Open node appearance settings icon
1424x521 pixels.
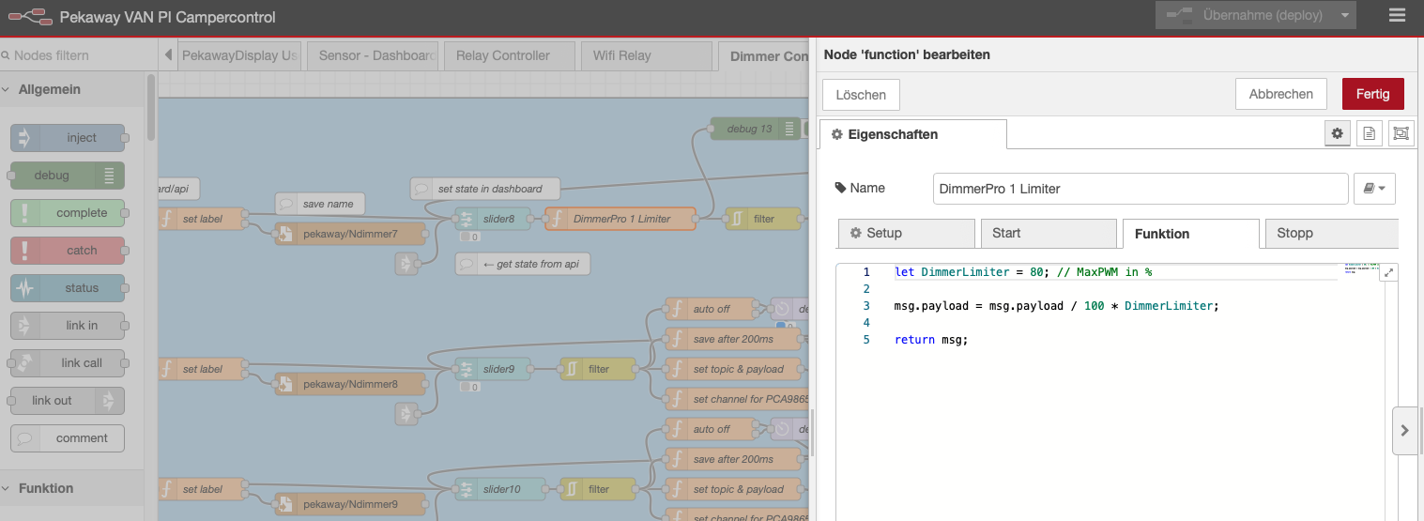tap(1401, 134)
